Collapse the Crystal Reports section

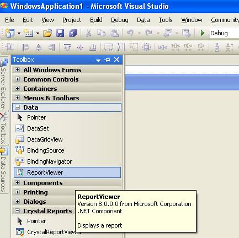17,211
